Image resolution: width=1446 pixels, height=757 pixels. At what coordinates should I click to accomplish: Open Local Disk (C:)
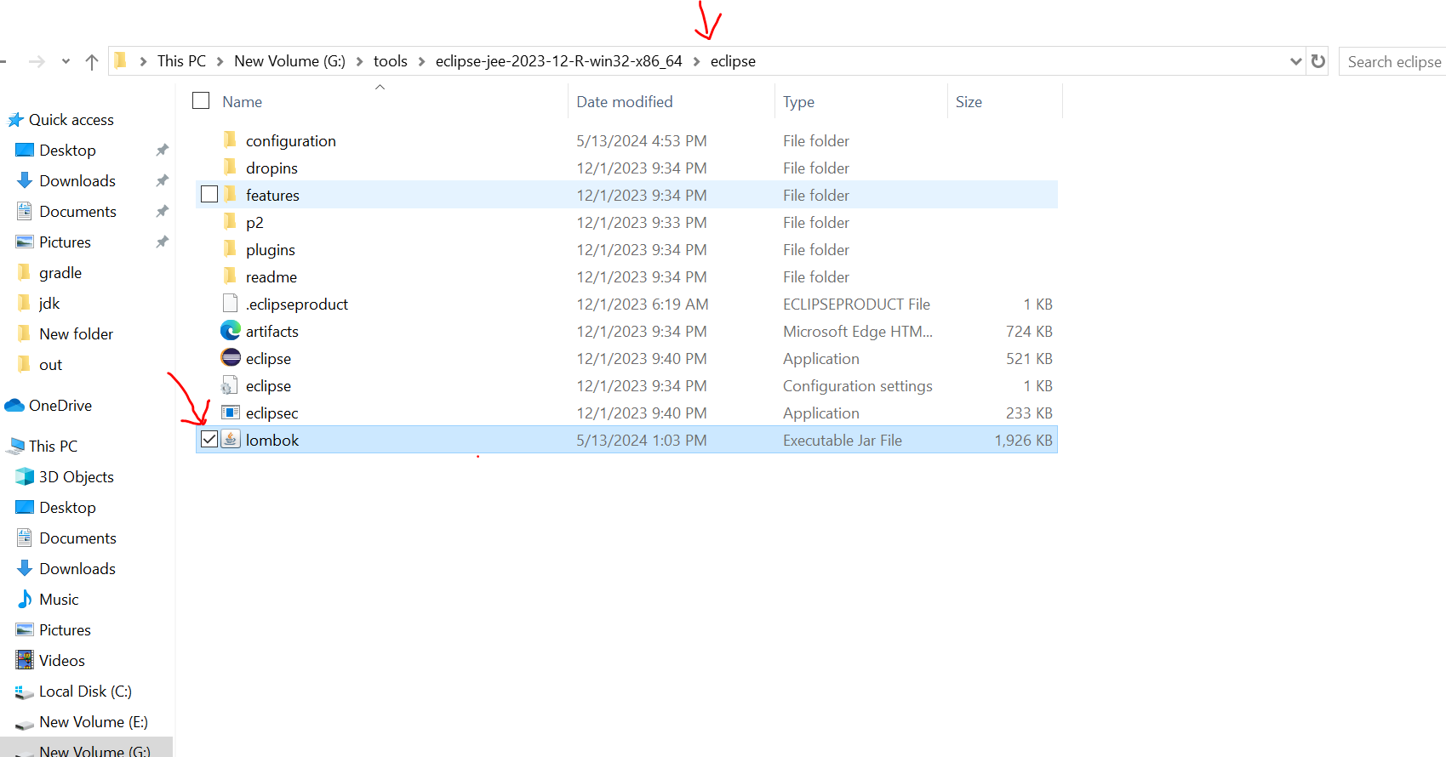click(x=85, y=692)
